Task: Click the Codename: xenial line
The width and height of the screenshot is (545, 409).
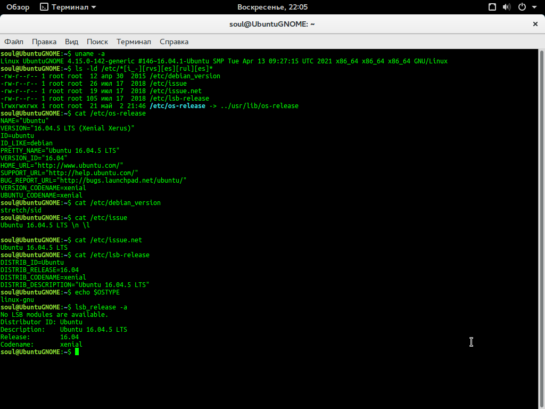Action: click(x=42, y=345)
